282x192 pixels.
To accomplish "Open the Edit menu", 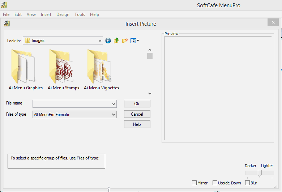I will click(18, 14).
